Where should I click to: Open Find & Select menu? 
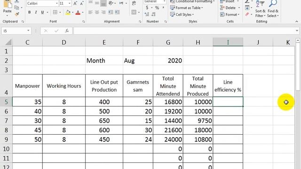(273, 9)
